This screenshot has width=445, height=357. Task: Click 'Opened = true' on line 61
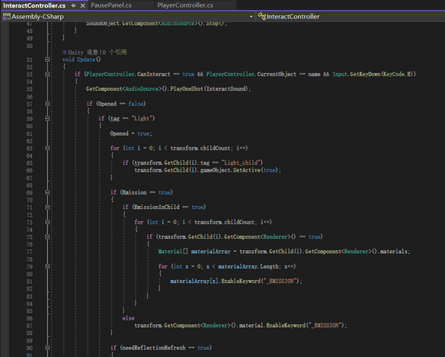tap(130, 133)
